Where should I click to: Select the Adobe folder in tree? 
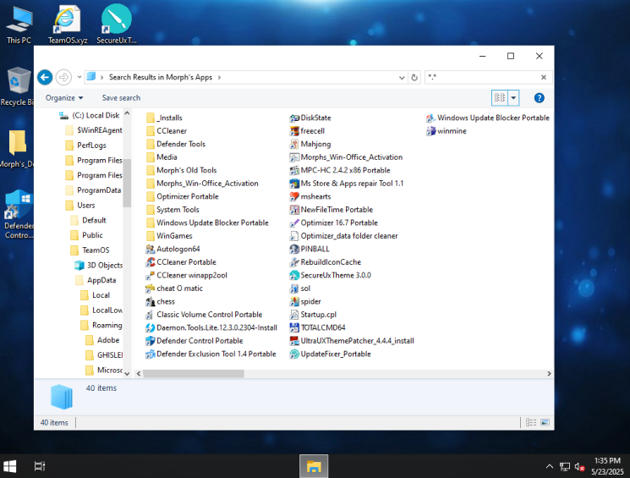[x=102, y=340]
